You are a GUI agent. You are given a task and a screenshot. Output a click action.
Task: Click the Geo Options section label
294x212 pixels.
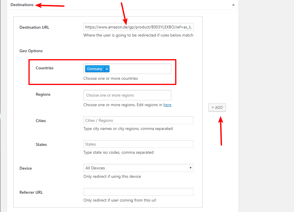(x=31, y=50)
